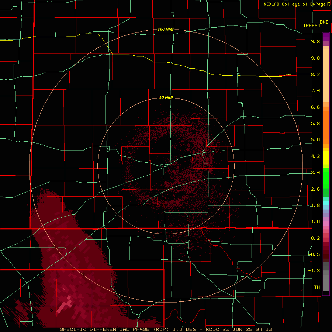This screenshot has height=332, width=332.
Task: Click the -1.3 value on the color scale
Action: point(314,271)
